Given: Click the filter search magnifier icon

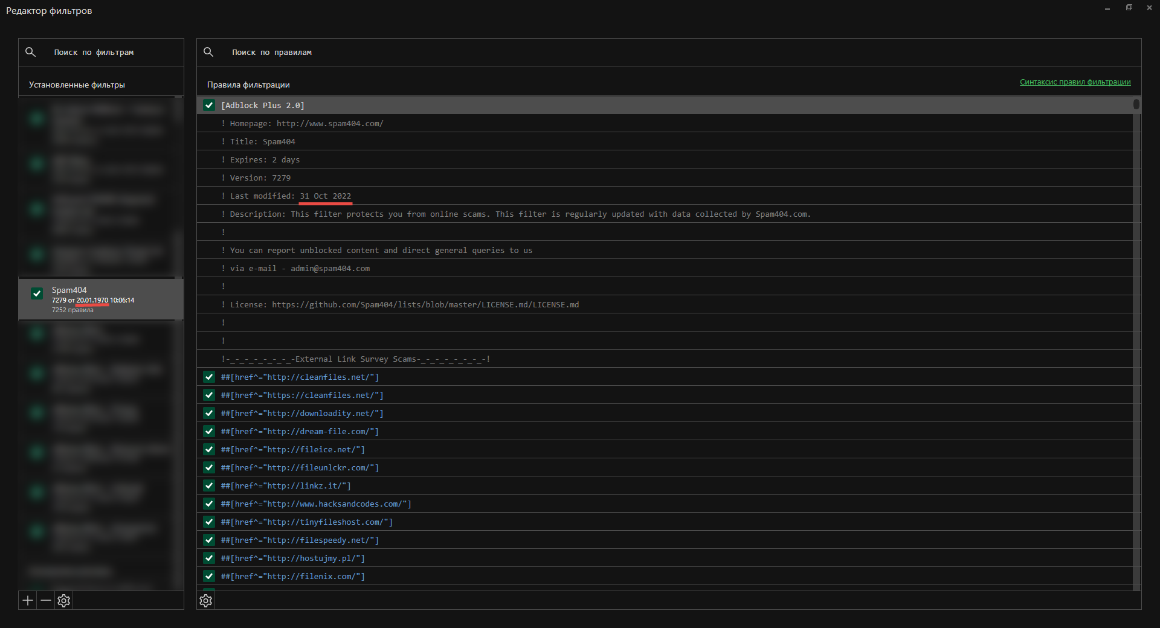Looking at the screenshot, I should [x=30, y=52].
